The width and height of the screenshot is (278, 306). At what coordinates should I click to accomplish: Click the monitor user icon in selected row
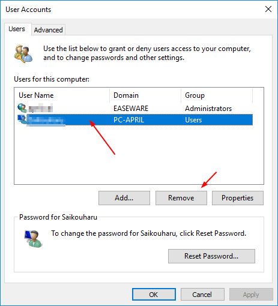pyautogui.click(x=22, y=119)
